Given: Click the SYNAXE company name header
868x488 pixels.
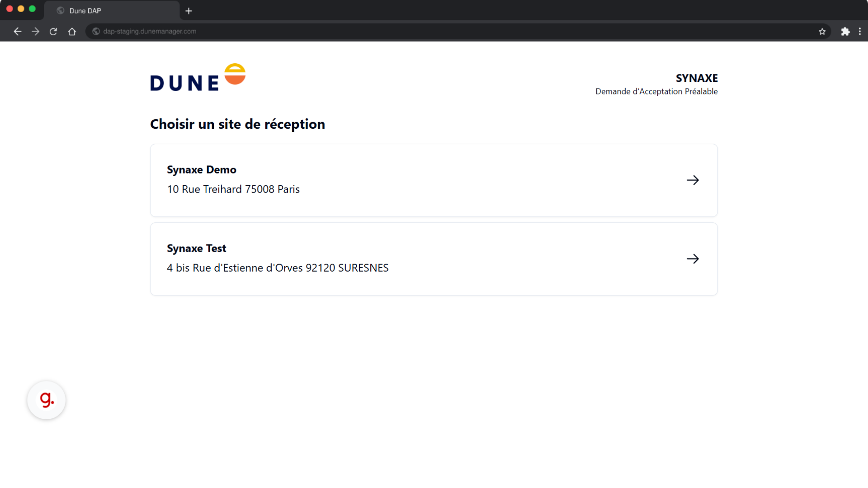Looking at the screenshot, I should tap(697, 78).
